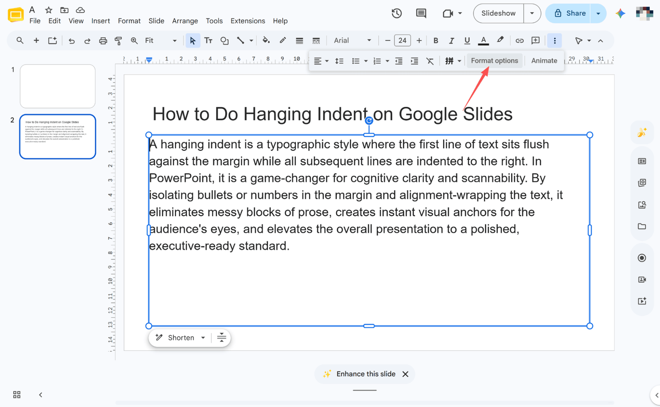Image resolution: width=660 pixels, height=407 pixels.
Task: Open the Arrange menu
Action: (x=185, y=21)
